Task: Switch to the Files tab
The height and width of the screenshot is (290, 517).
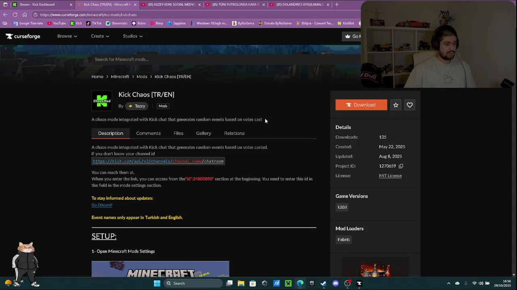Action: click(x=178, y=133)
